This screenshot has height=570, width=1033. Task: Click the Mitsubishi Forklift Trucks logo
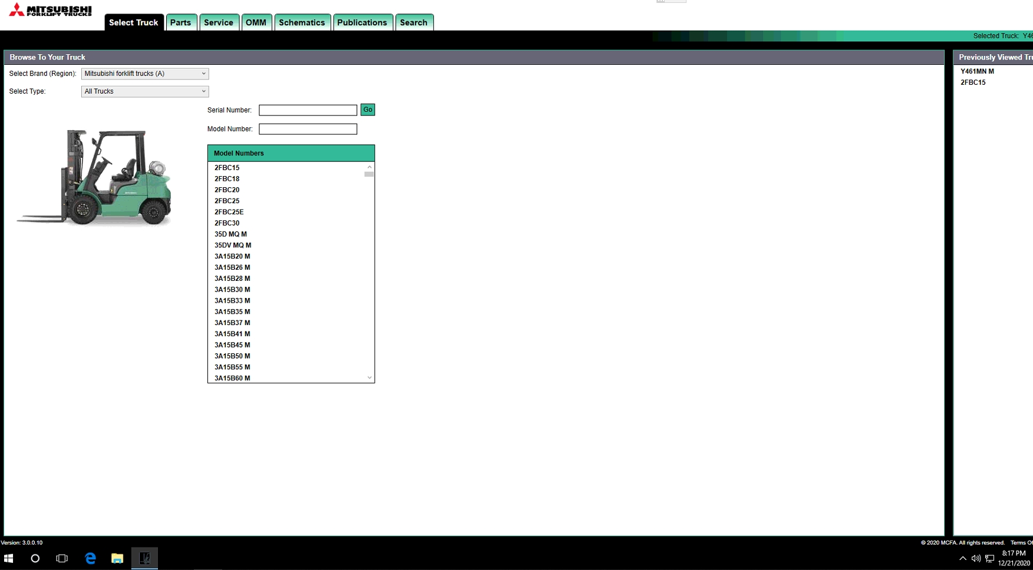(x=50, y=10)
